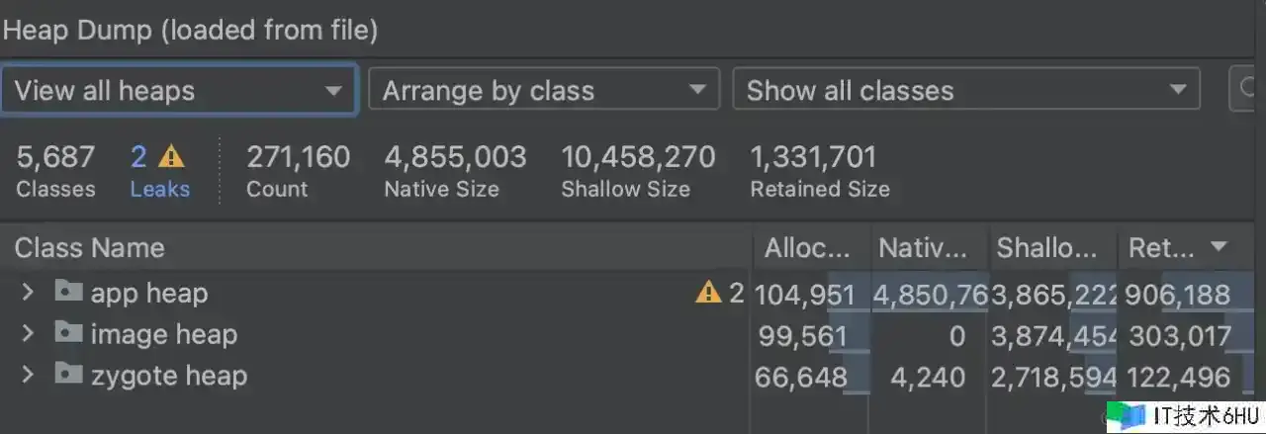
Task: Open the Show all classes dropdown
Action: point(965,91)
